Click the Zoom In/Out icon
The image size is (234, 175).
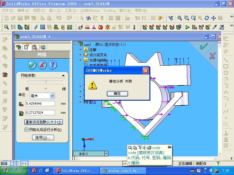click(193, 18)
